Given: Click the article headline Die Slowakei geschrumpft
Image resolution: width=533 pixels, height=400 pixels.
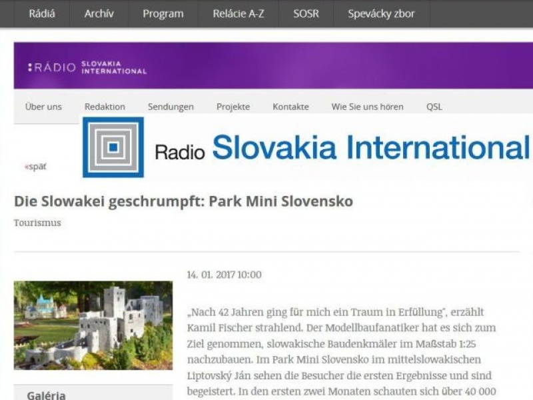Looking at the screenshot, I should coord(184,201).
